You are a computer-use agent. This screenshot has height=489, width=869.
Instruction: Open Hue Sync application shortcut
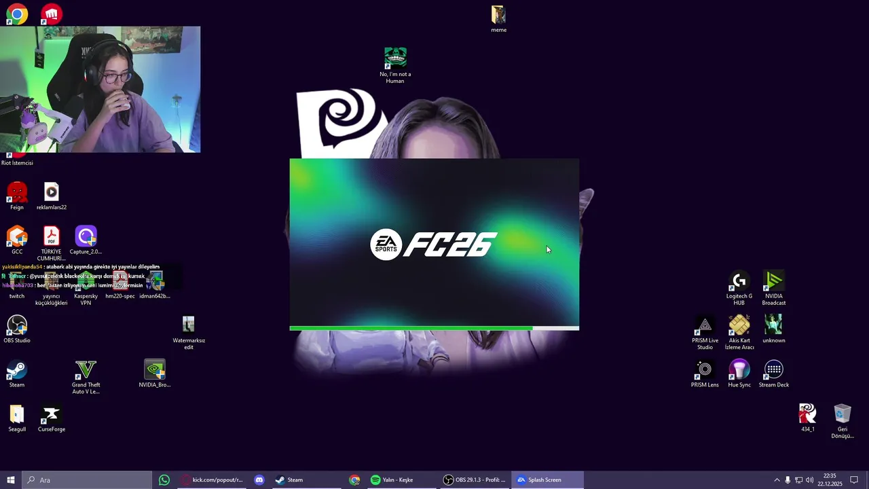(x=739, y=374)
